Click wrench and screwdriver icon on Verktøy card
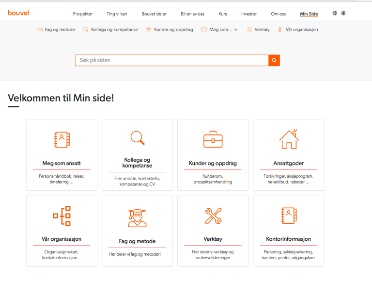 [213, 216]
